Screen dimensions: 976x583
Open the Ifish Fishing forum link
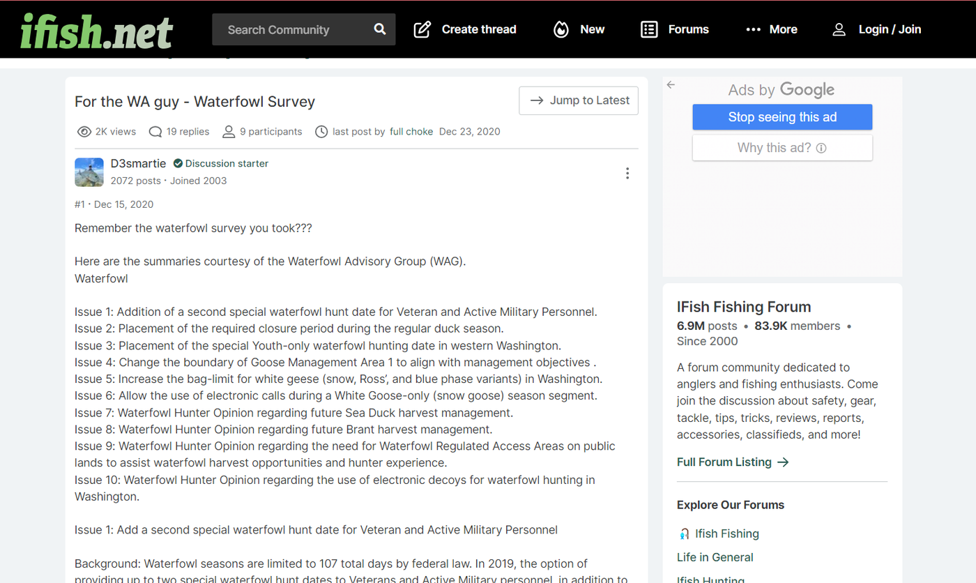(x=727, y=534)
